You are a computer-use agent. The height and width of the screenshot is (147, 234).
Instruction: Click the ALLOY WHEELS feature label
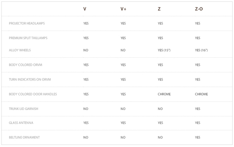20,50
